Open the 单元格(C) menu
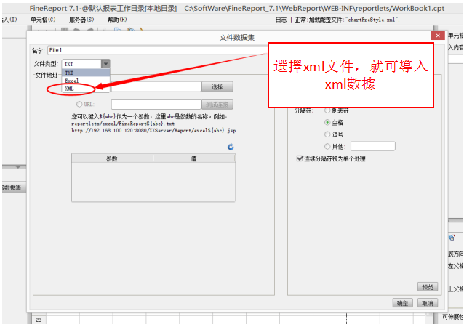This screenshot has height=327, width=464. tap(43, 20)
